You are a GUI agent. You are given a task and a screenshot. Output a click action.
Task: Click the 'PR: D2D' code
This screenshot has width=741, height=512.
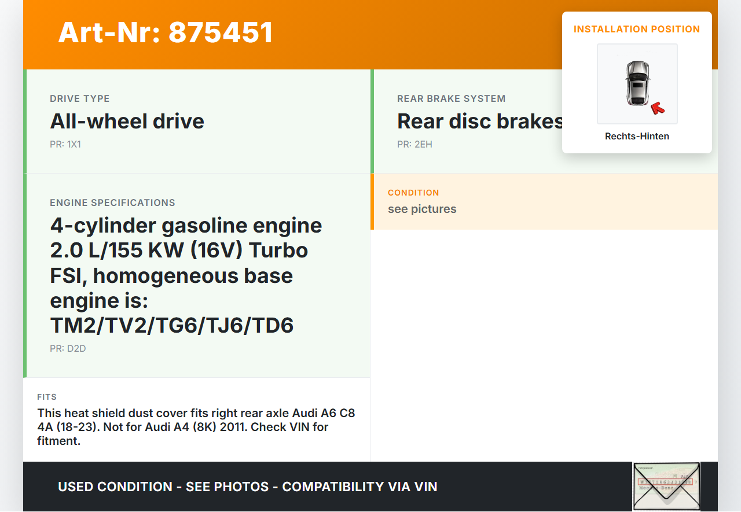(x=68, y=348)
